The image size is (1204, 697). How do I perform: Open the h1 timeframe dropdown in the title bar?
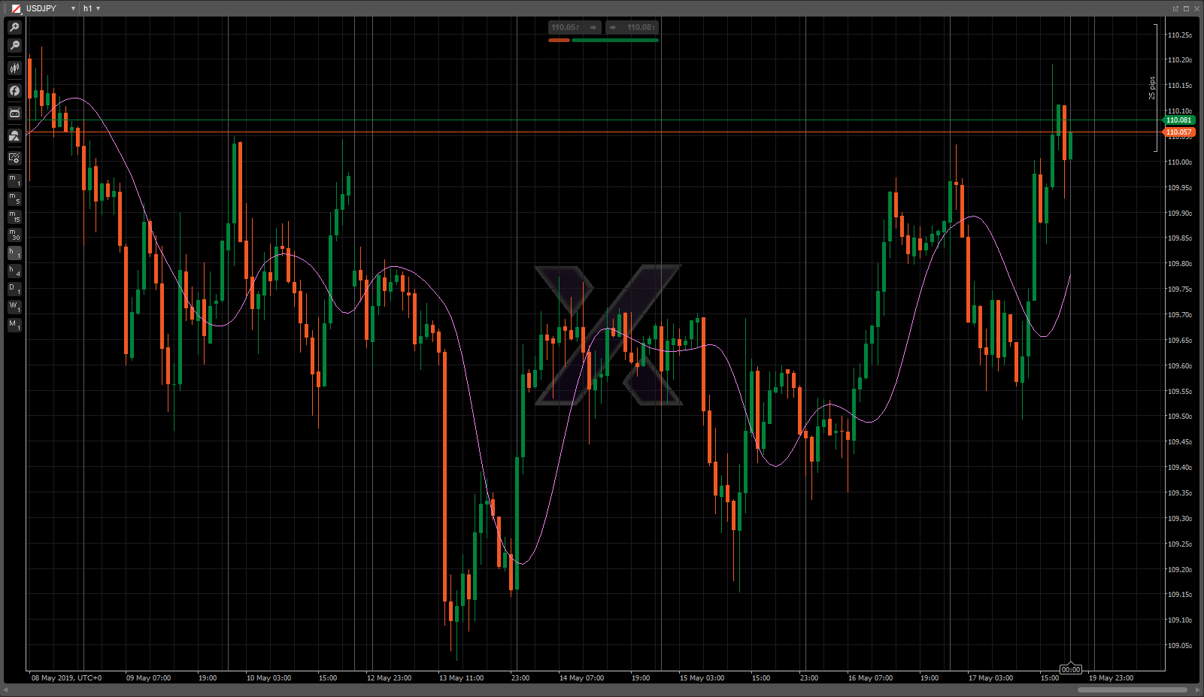98,8
